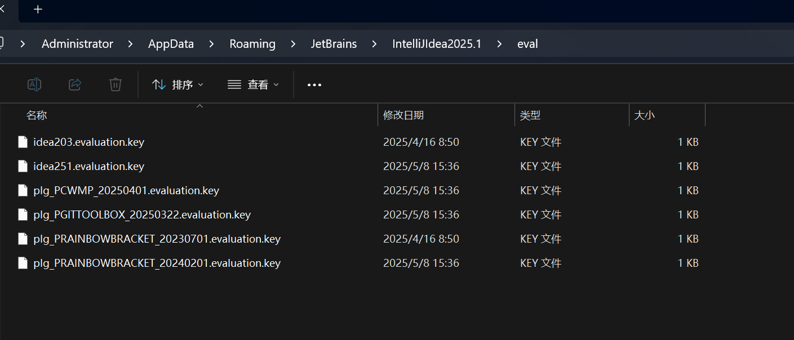Click the 1 KB size of idea251 row

[688, 167]
